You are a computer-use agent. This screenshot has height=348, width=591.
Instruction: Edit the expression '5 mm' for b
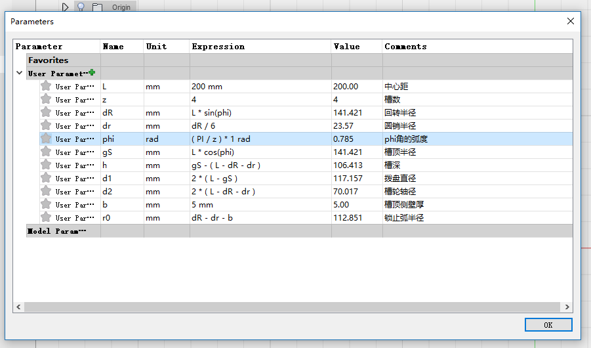point(260,205)
